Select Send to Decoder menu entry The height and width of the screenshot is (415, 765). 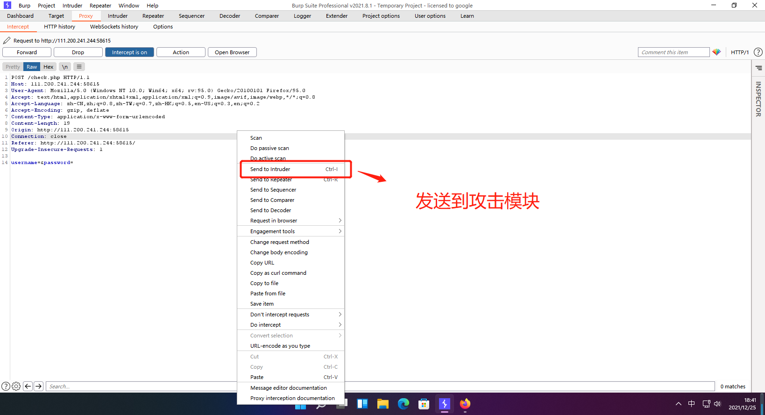[290, 210]
